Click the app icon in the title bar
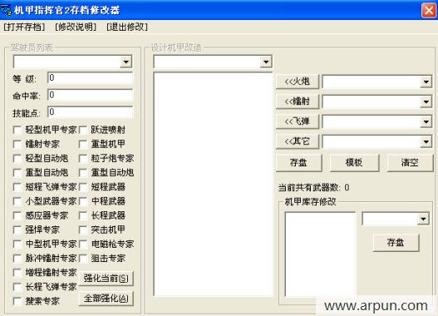This screenshot has width=438, height=316. click(6, 10)
